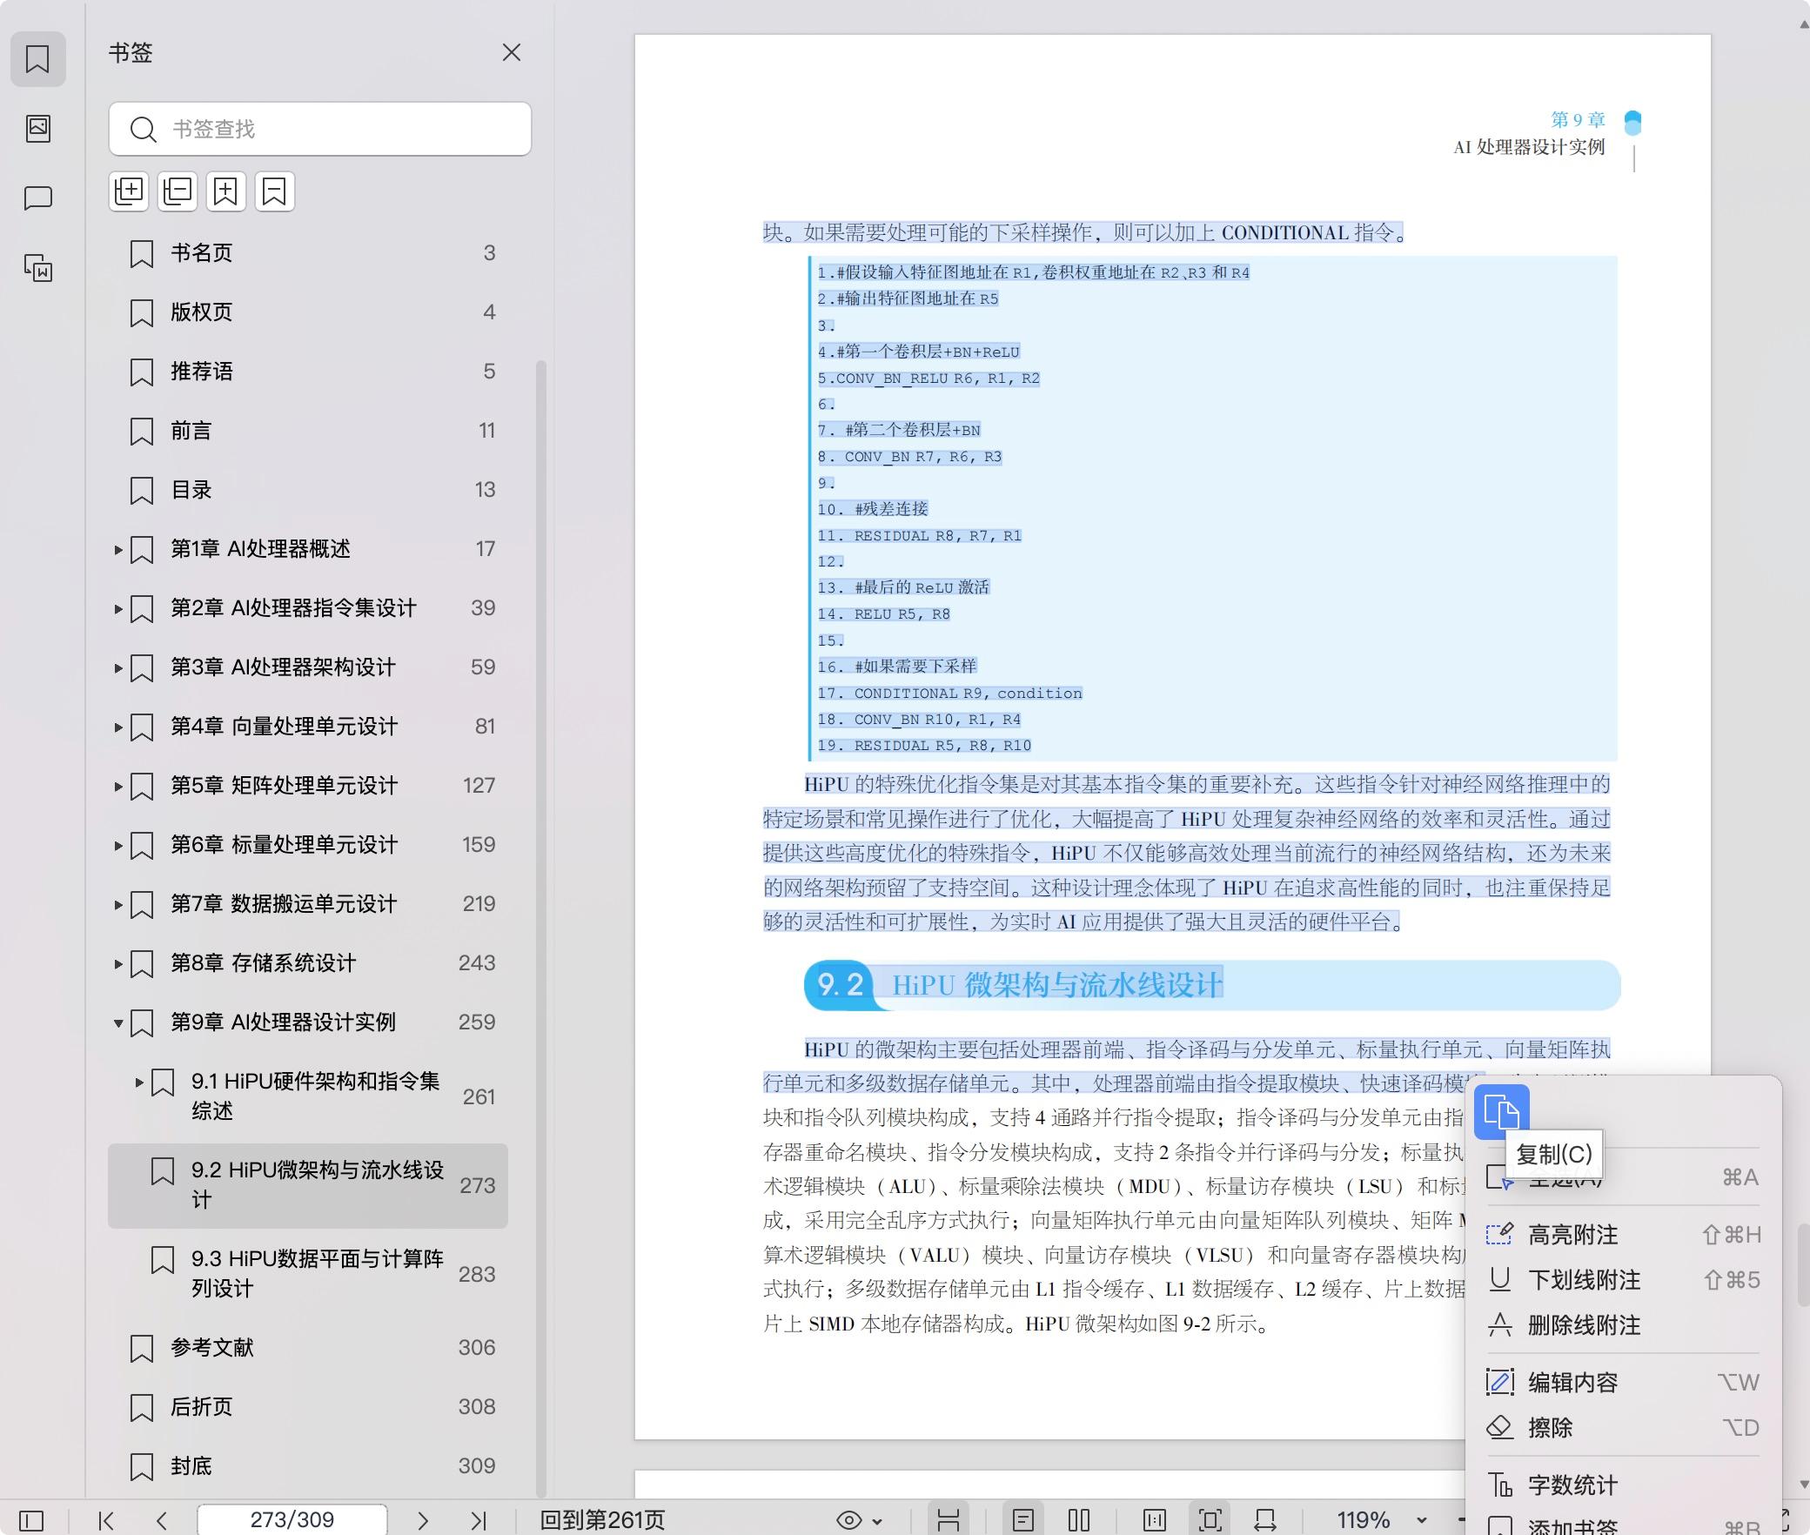
Task: Toggle navigation sidebar panel visibility
Action: point(31,1520)
